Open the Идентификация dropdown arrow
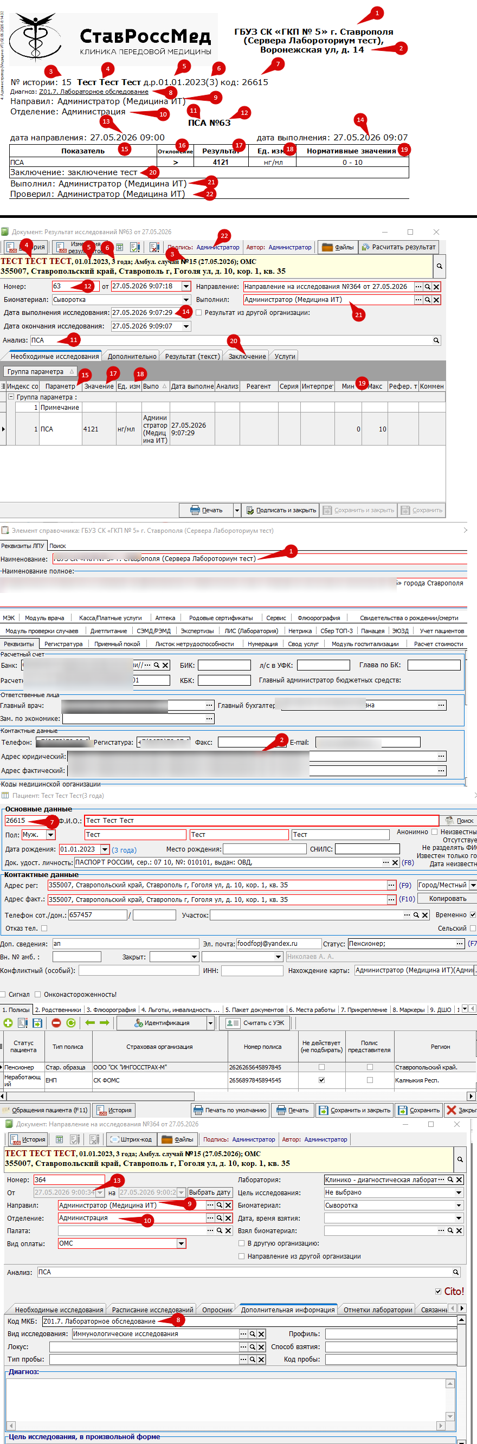This screenshot has height=1444, width=477. [211, 1023]
